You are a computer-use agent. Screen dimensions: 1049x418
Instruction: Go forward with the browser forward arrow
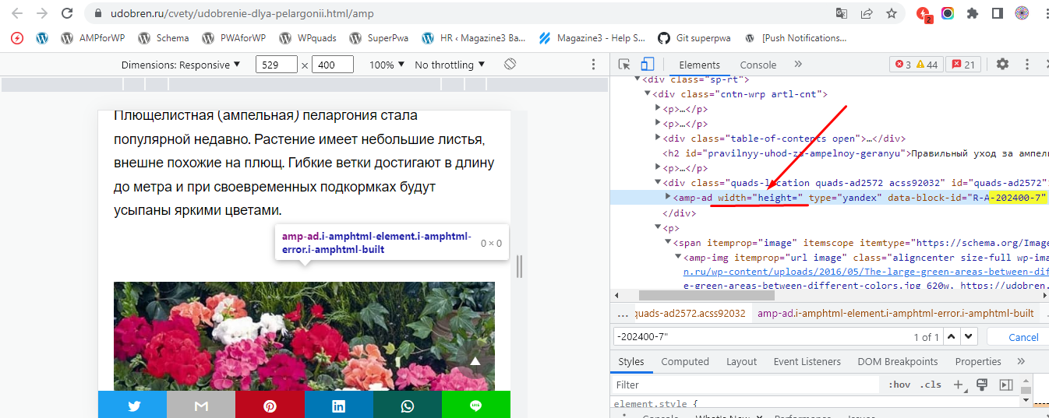pyautogui.click(x=42, y=13)
